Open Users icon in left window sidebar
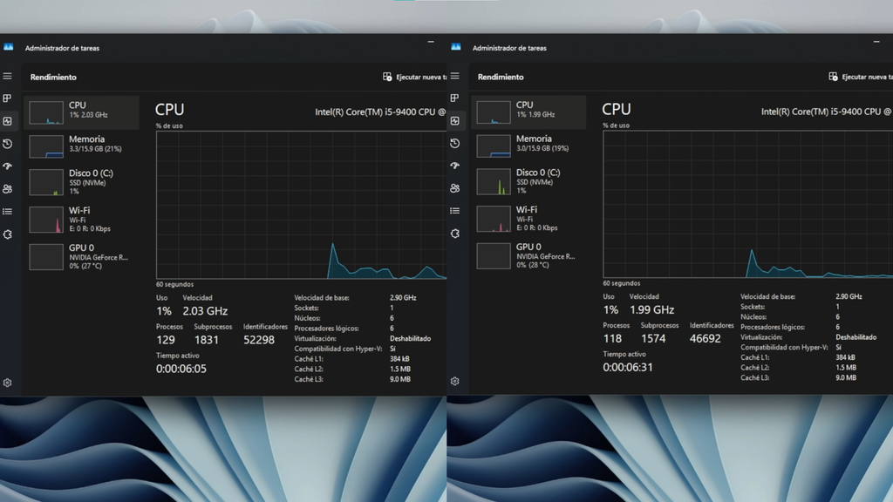Image resolution: width=893 pixels, height=502 pixels. pos(7,189)
